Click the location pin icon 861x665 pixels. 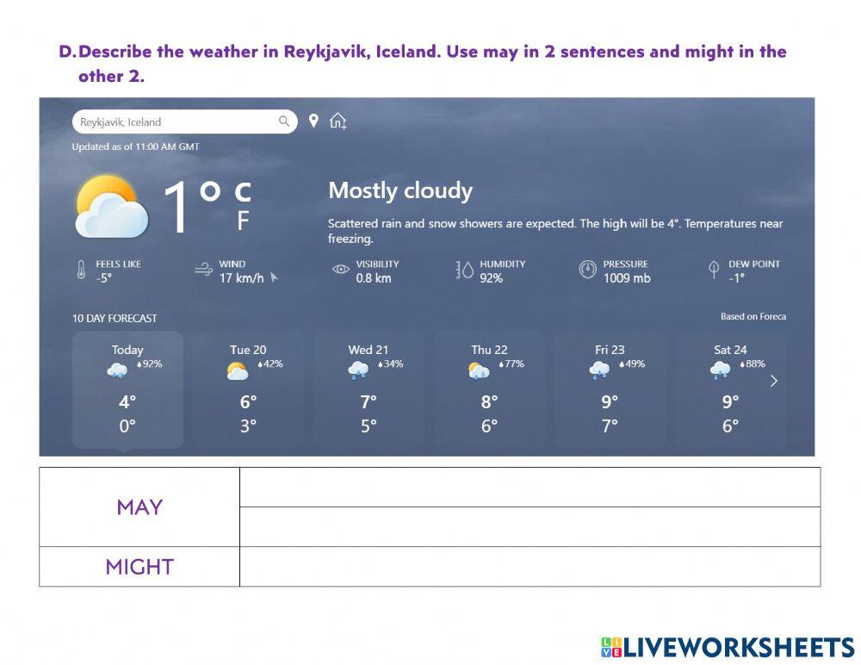coord(313,121)
